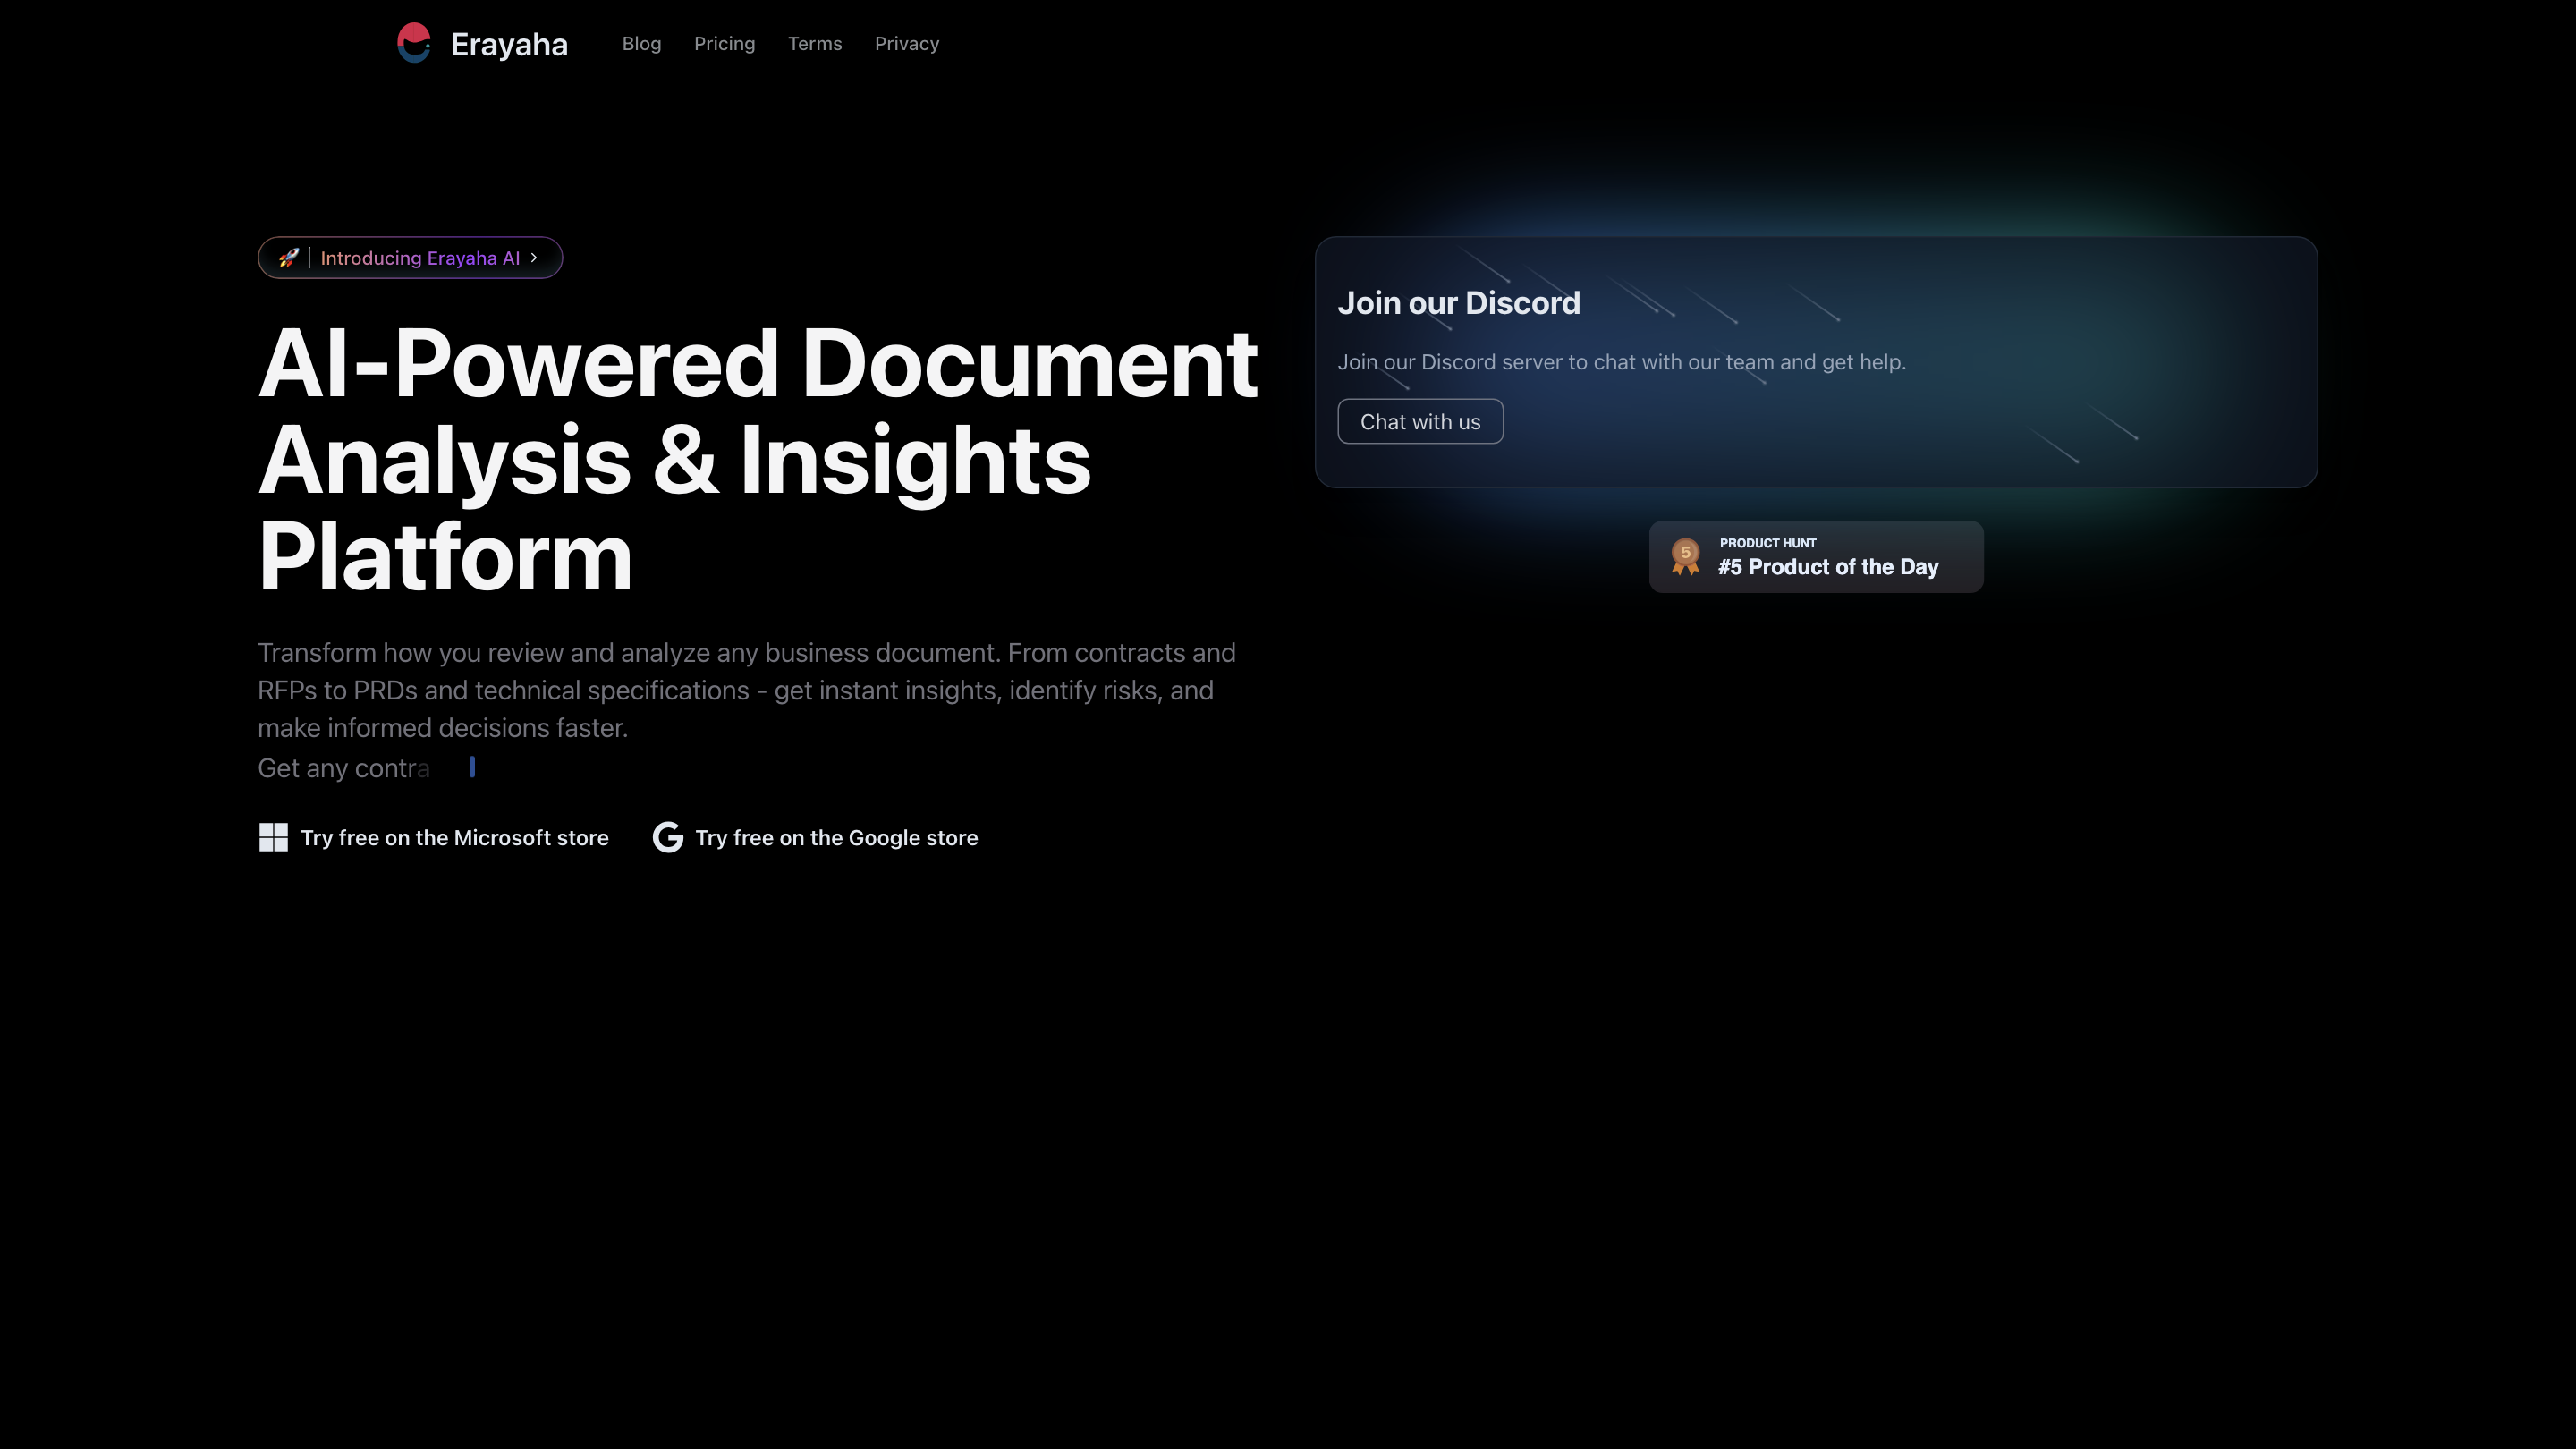The image size is (2576, 1449).
Task: Click the AI-Powered Document Analysis headline
Action: (756, 460)
